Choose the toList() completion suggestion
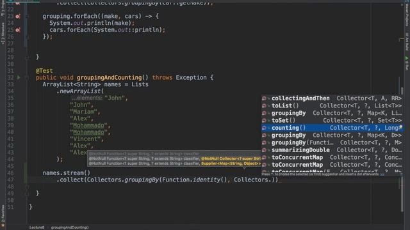This screenshot has width=410, height=230. [x=332, y=105]
